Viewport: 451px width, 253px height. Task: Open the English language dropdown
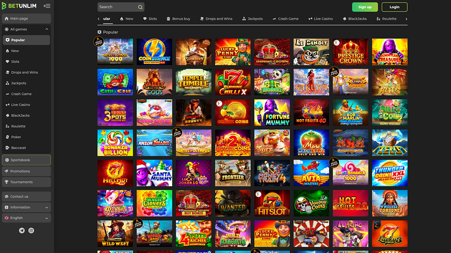tap(27, 218)
